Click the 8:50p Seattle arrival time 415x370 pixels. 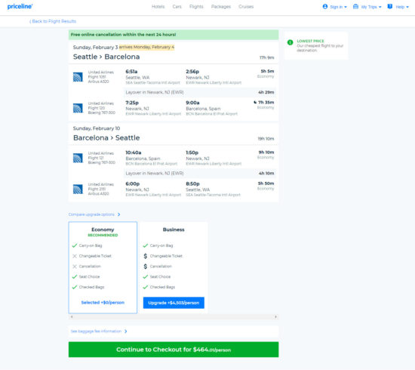[192, 183]
